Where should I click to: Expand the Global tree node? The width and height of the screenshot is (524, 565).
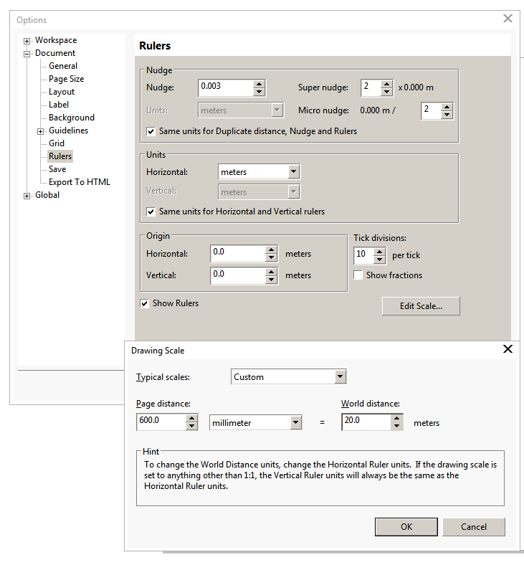(x=27, y=196)
